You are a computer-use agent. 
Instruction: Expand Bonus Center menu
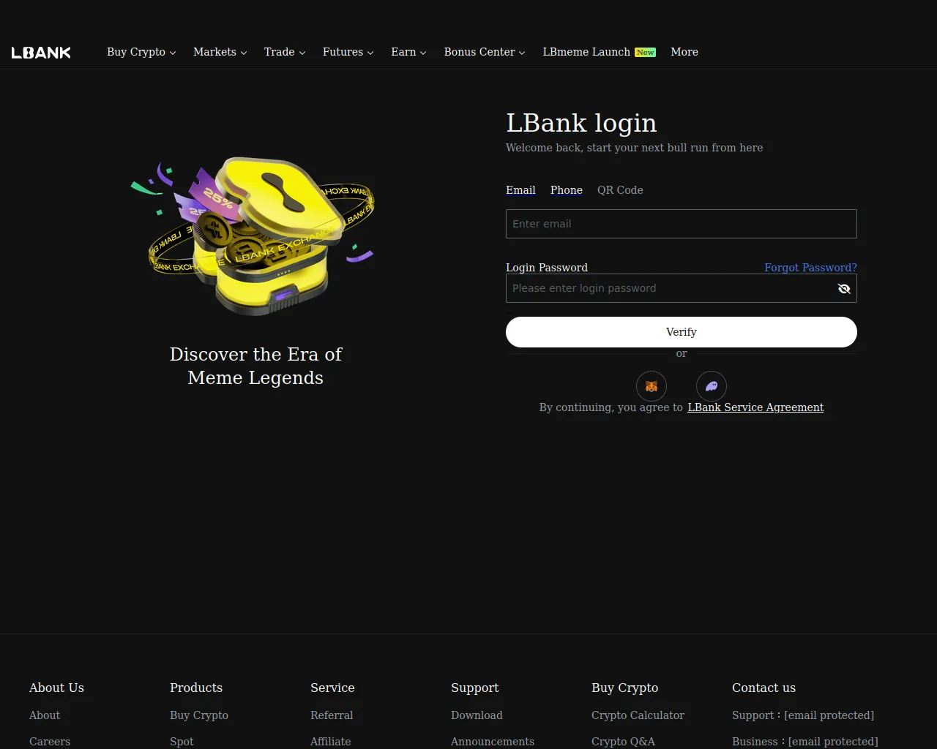click(x=485, y=52)
